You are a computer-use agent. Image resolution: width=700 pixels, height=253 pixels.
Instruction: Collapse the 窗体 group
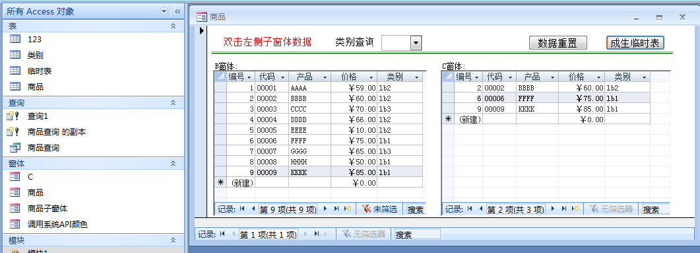174,164
